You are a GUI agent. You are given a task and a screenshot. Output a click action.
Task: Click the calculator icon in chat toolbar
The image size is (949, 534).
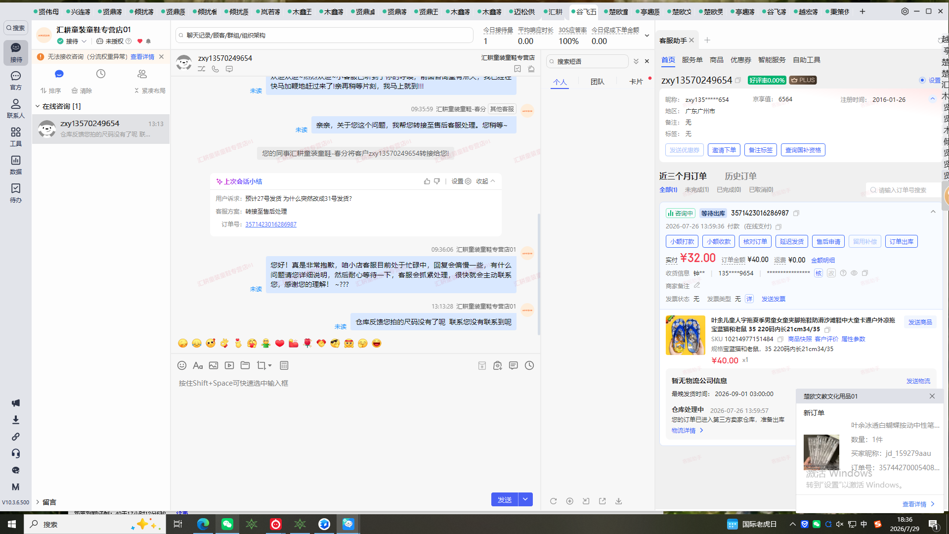point(284,365)
